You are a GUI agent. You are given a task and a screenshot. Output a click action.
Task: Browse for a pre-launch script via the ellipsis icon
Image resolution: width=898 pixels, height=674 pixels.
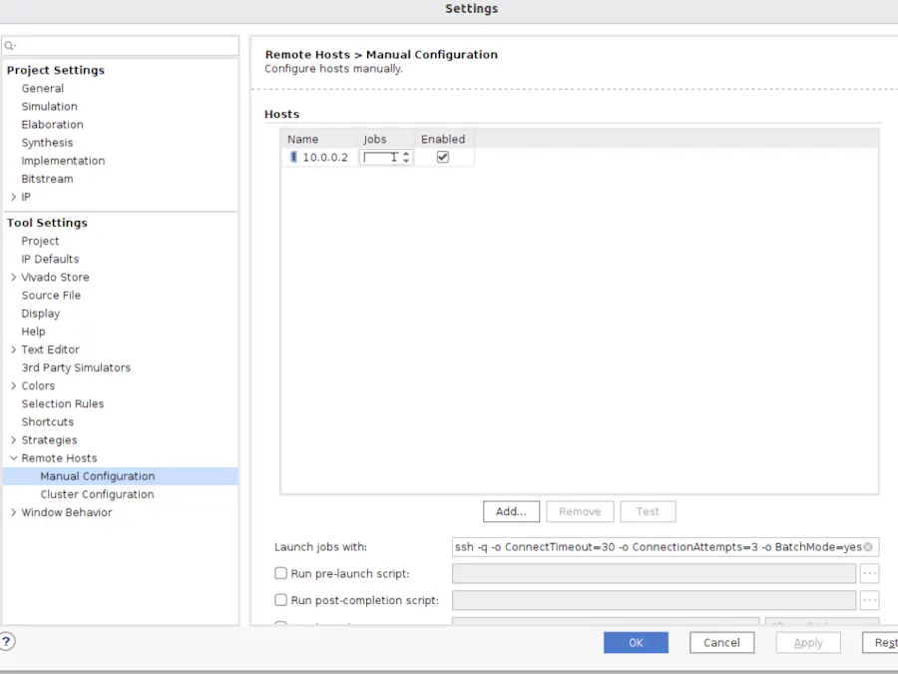tap(869, 573)
